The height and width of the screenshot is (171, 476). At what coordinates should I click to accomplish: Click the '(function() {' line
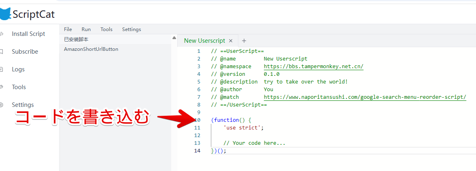coord(231,120)
